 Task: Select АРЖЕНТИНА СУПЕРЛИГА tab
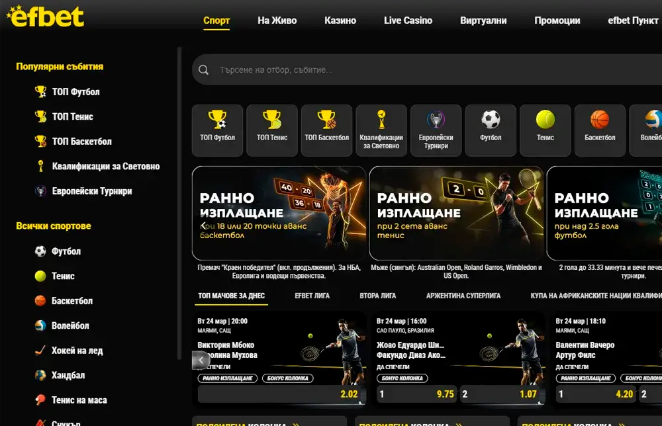463,296
